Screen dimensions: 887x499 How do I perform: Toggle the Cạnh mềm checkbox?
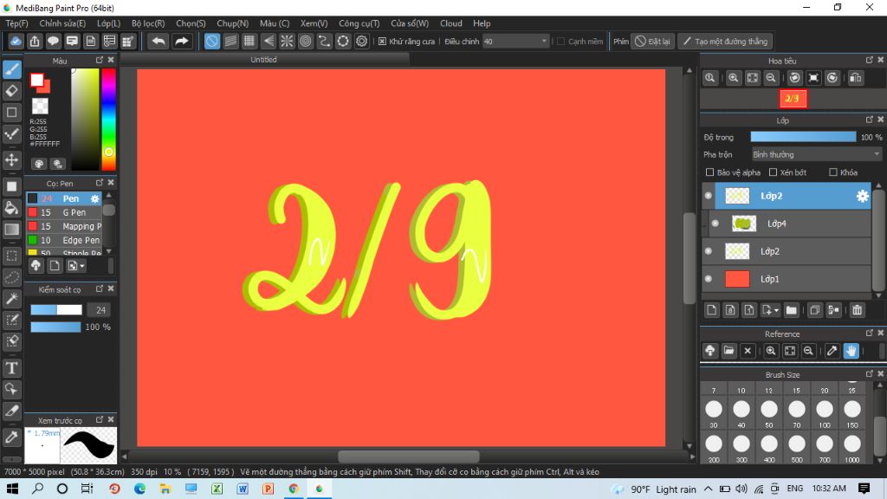tap(560, 42)
